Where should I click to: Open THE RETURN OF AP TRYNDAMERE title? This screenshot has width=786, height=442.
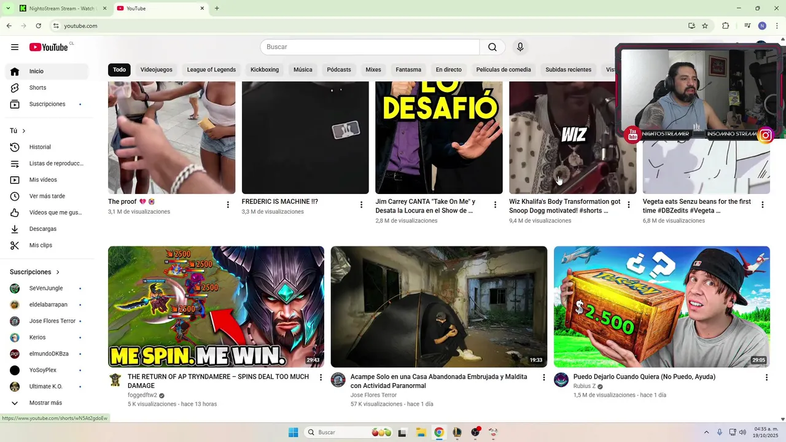218,381
